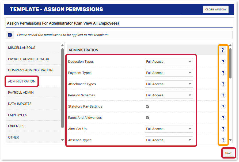Switch to the Payroll Administrator category

click(28, 59)
